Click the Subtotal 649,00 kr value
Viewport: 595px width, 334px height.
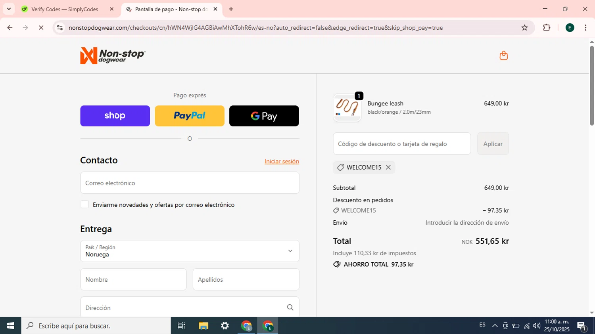click(x=497, y=188)
